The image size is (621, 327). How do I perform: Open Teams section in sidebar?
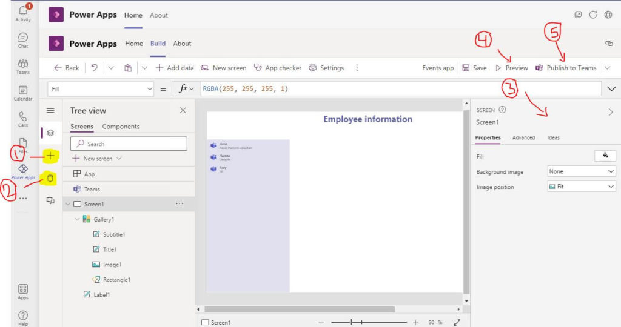[23, 67]
